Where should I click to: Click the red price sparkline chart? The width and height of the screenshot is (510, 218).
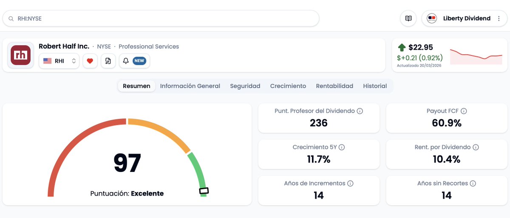(476, 56)
